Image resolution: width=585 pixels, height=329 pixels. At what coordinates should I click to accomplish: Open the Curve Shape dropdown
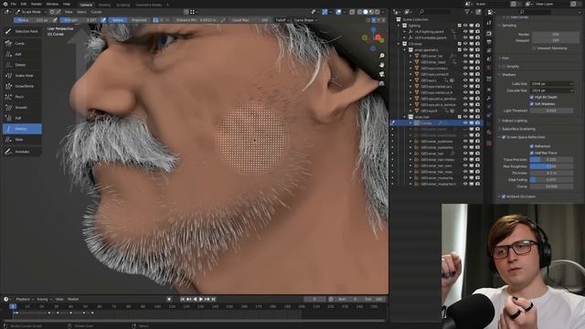pyautogui.click(x=305, y=20)
